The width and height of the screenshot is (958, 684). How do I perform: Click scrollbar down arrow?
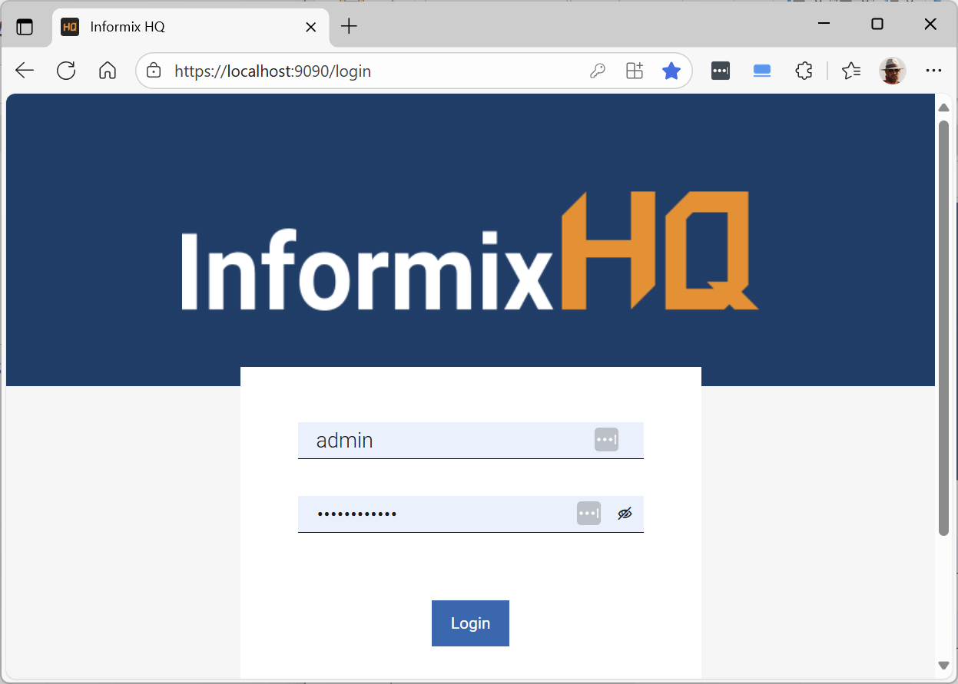[944, 665]
